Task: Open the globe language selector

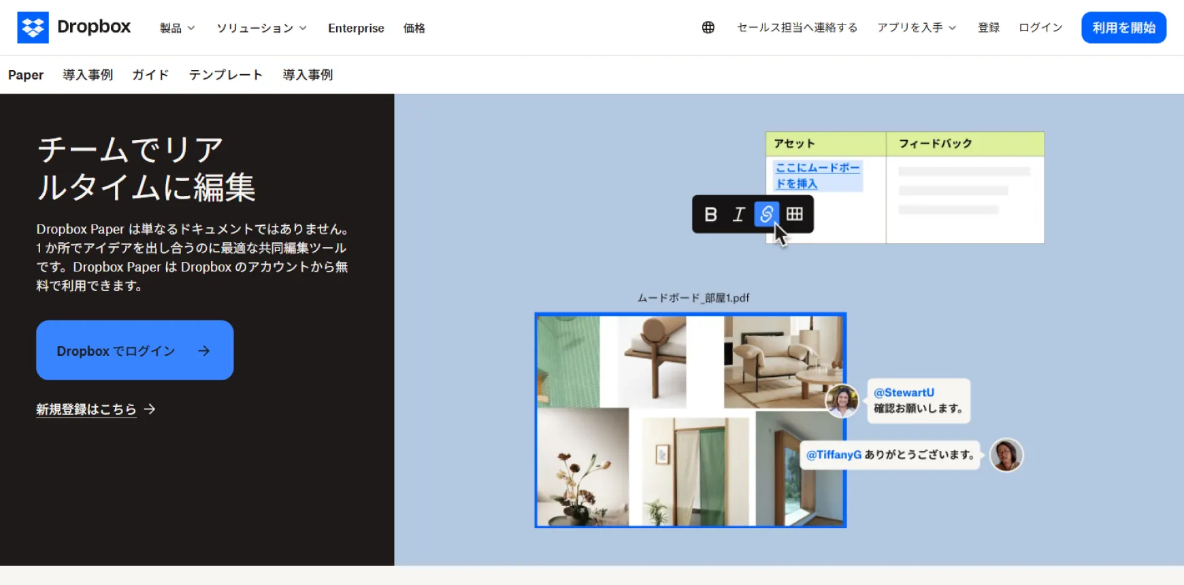Action: point(708,27)
